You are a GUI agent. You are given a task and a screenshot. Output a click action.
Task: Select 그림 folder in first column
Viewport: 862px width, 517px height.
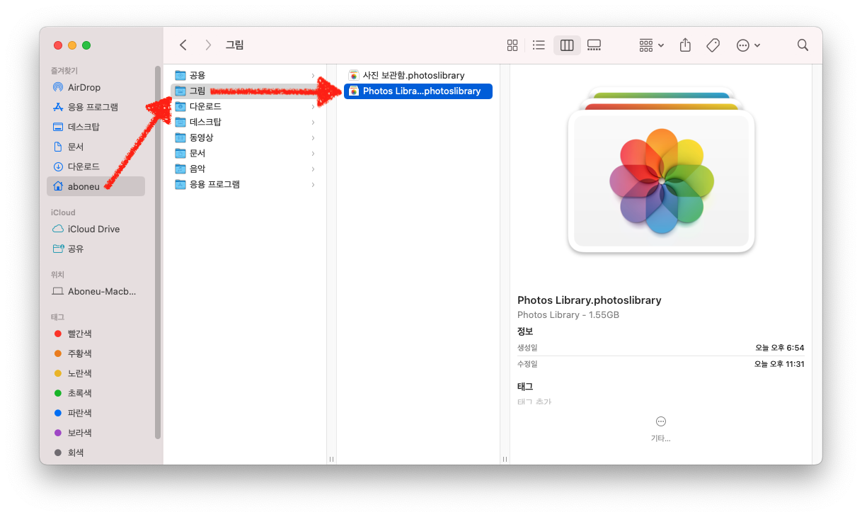[245, 91]
